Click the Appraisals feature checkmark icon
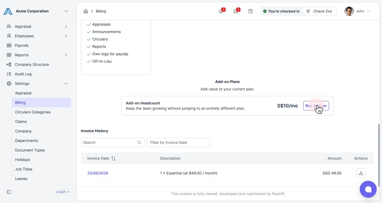Screen dimensions: 382x203 tap(89, 24)
